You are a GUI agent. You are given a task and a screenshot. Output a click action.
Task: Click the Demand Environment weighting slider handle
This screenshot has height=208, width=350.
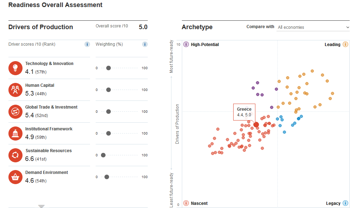click(107, 177)
